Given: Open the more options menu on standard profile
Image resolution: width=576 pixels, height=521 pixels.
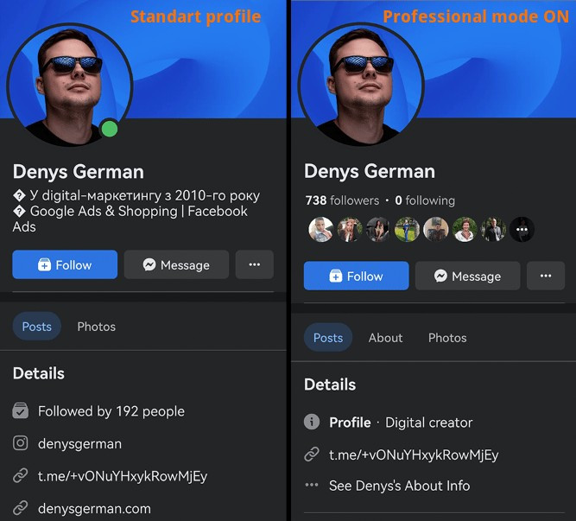Looking at the screenshot, I should click(254, 265).
